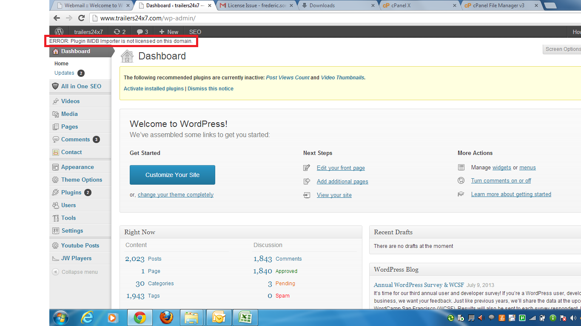Expand the Screen Options panel

pos(563,49)
